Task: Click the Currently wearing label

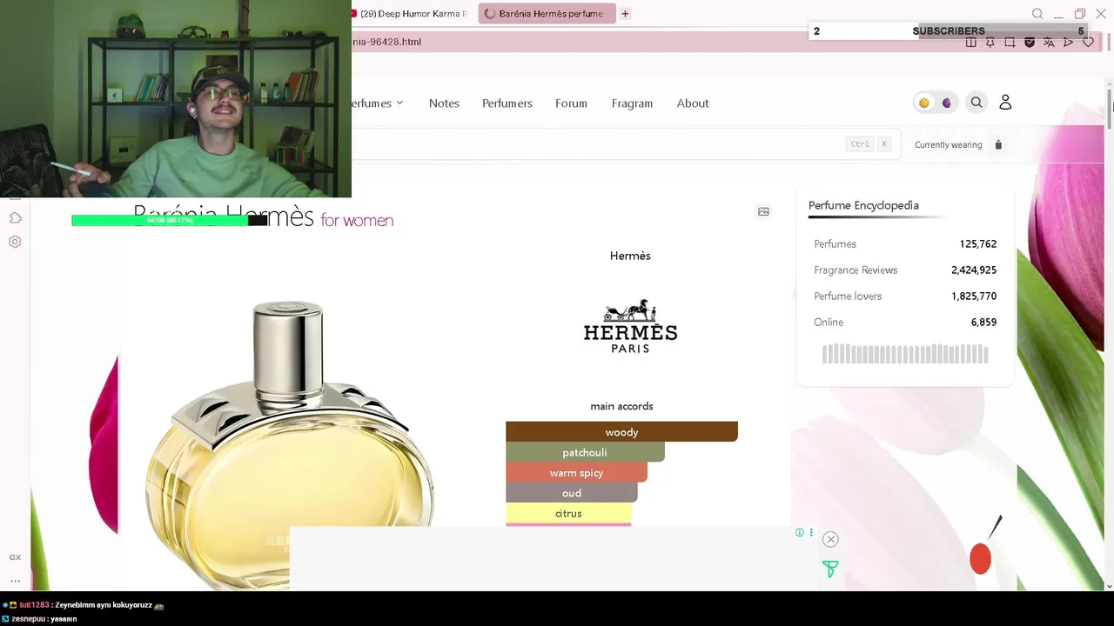Action: tap(948, 145)
